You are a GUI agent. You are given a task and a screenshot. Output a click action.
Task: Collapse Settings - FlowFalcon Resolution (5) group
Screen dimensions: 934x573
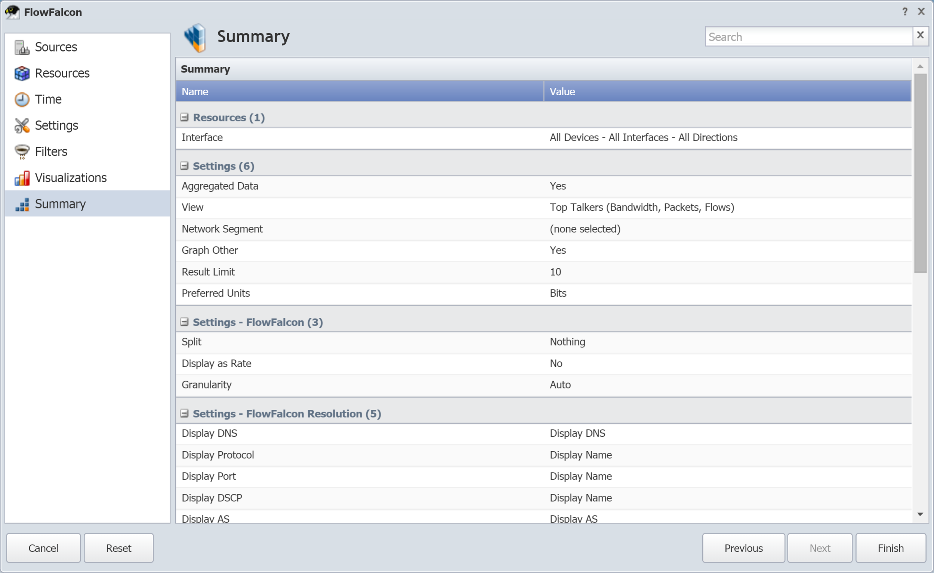184,414
